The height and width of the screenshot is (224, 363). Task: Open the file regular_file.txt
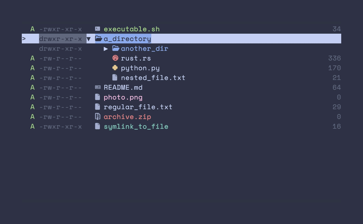click(x=138, y=107)
